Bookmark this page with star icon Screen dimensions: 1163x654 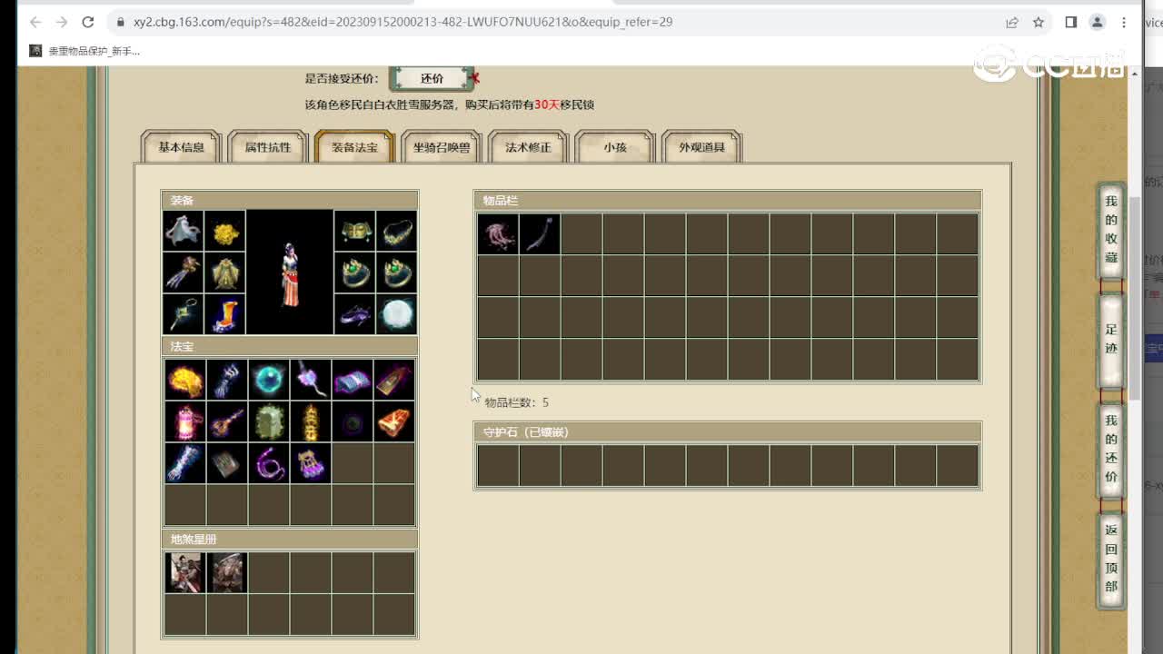pyautogui.click(x=1039, y=22)
